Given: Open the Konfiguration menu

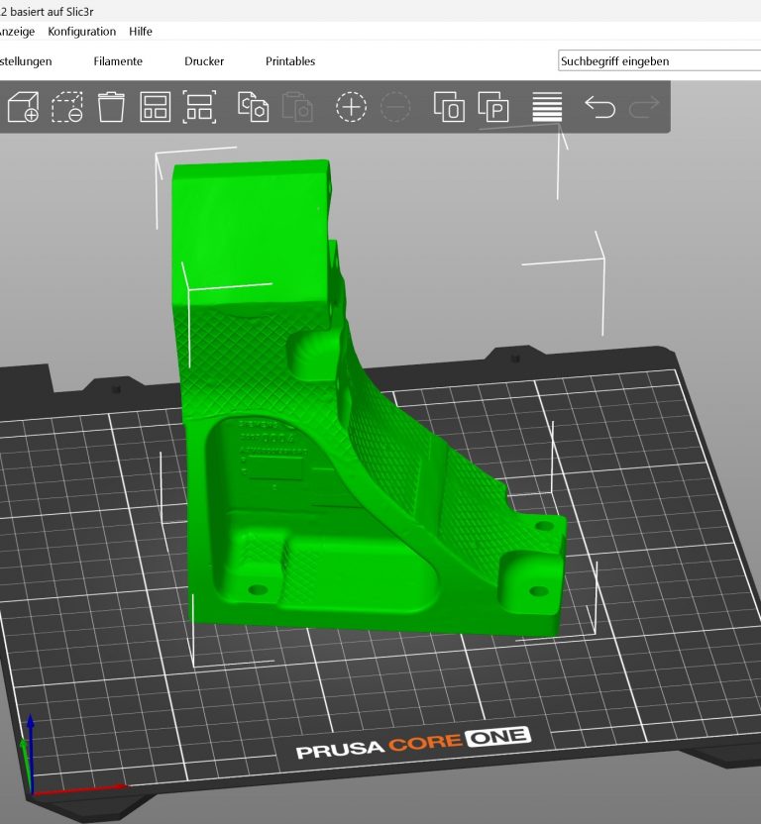Looking at the screenshot, I should click(x=82, y=32).
